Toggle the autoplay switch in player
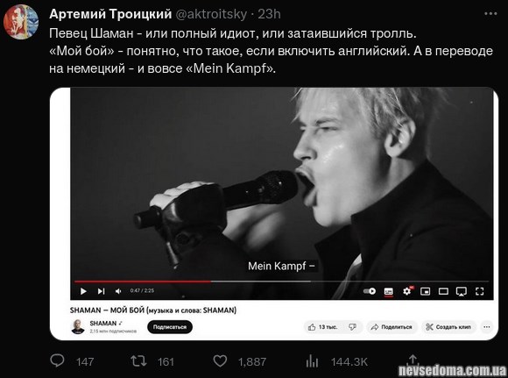Viewport: 508px width, 378px height. 370,291
